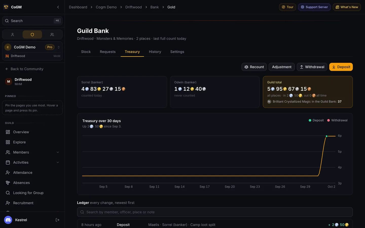This screenshot has height=228, width=365.
Task: Go to Back to Community
Action: pyautogui.click(x=24, y=69)
